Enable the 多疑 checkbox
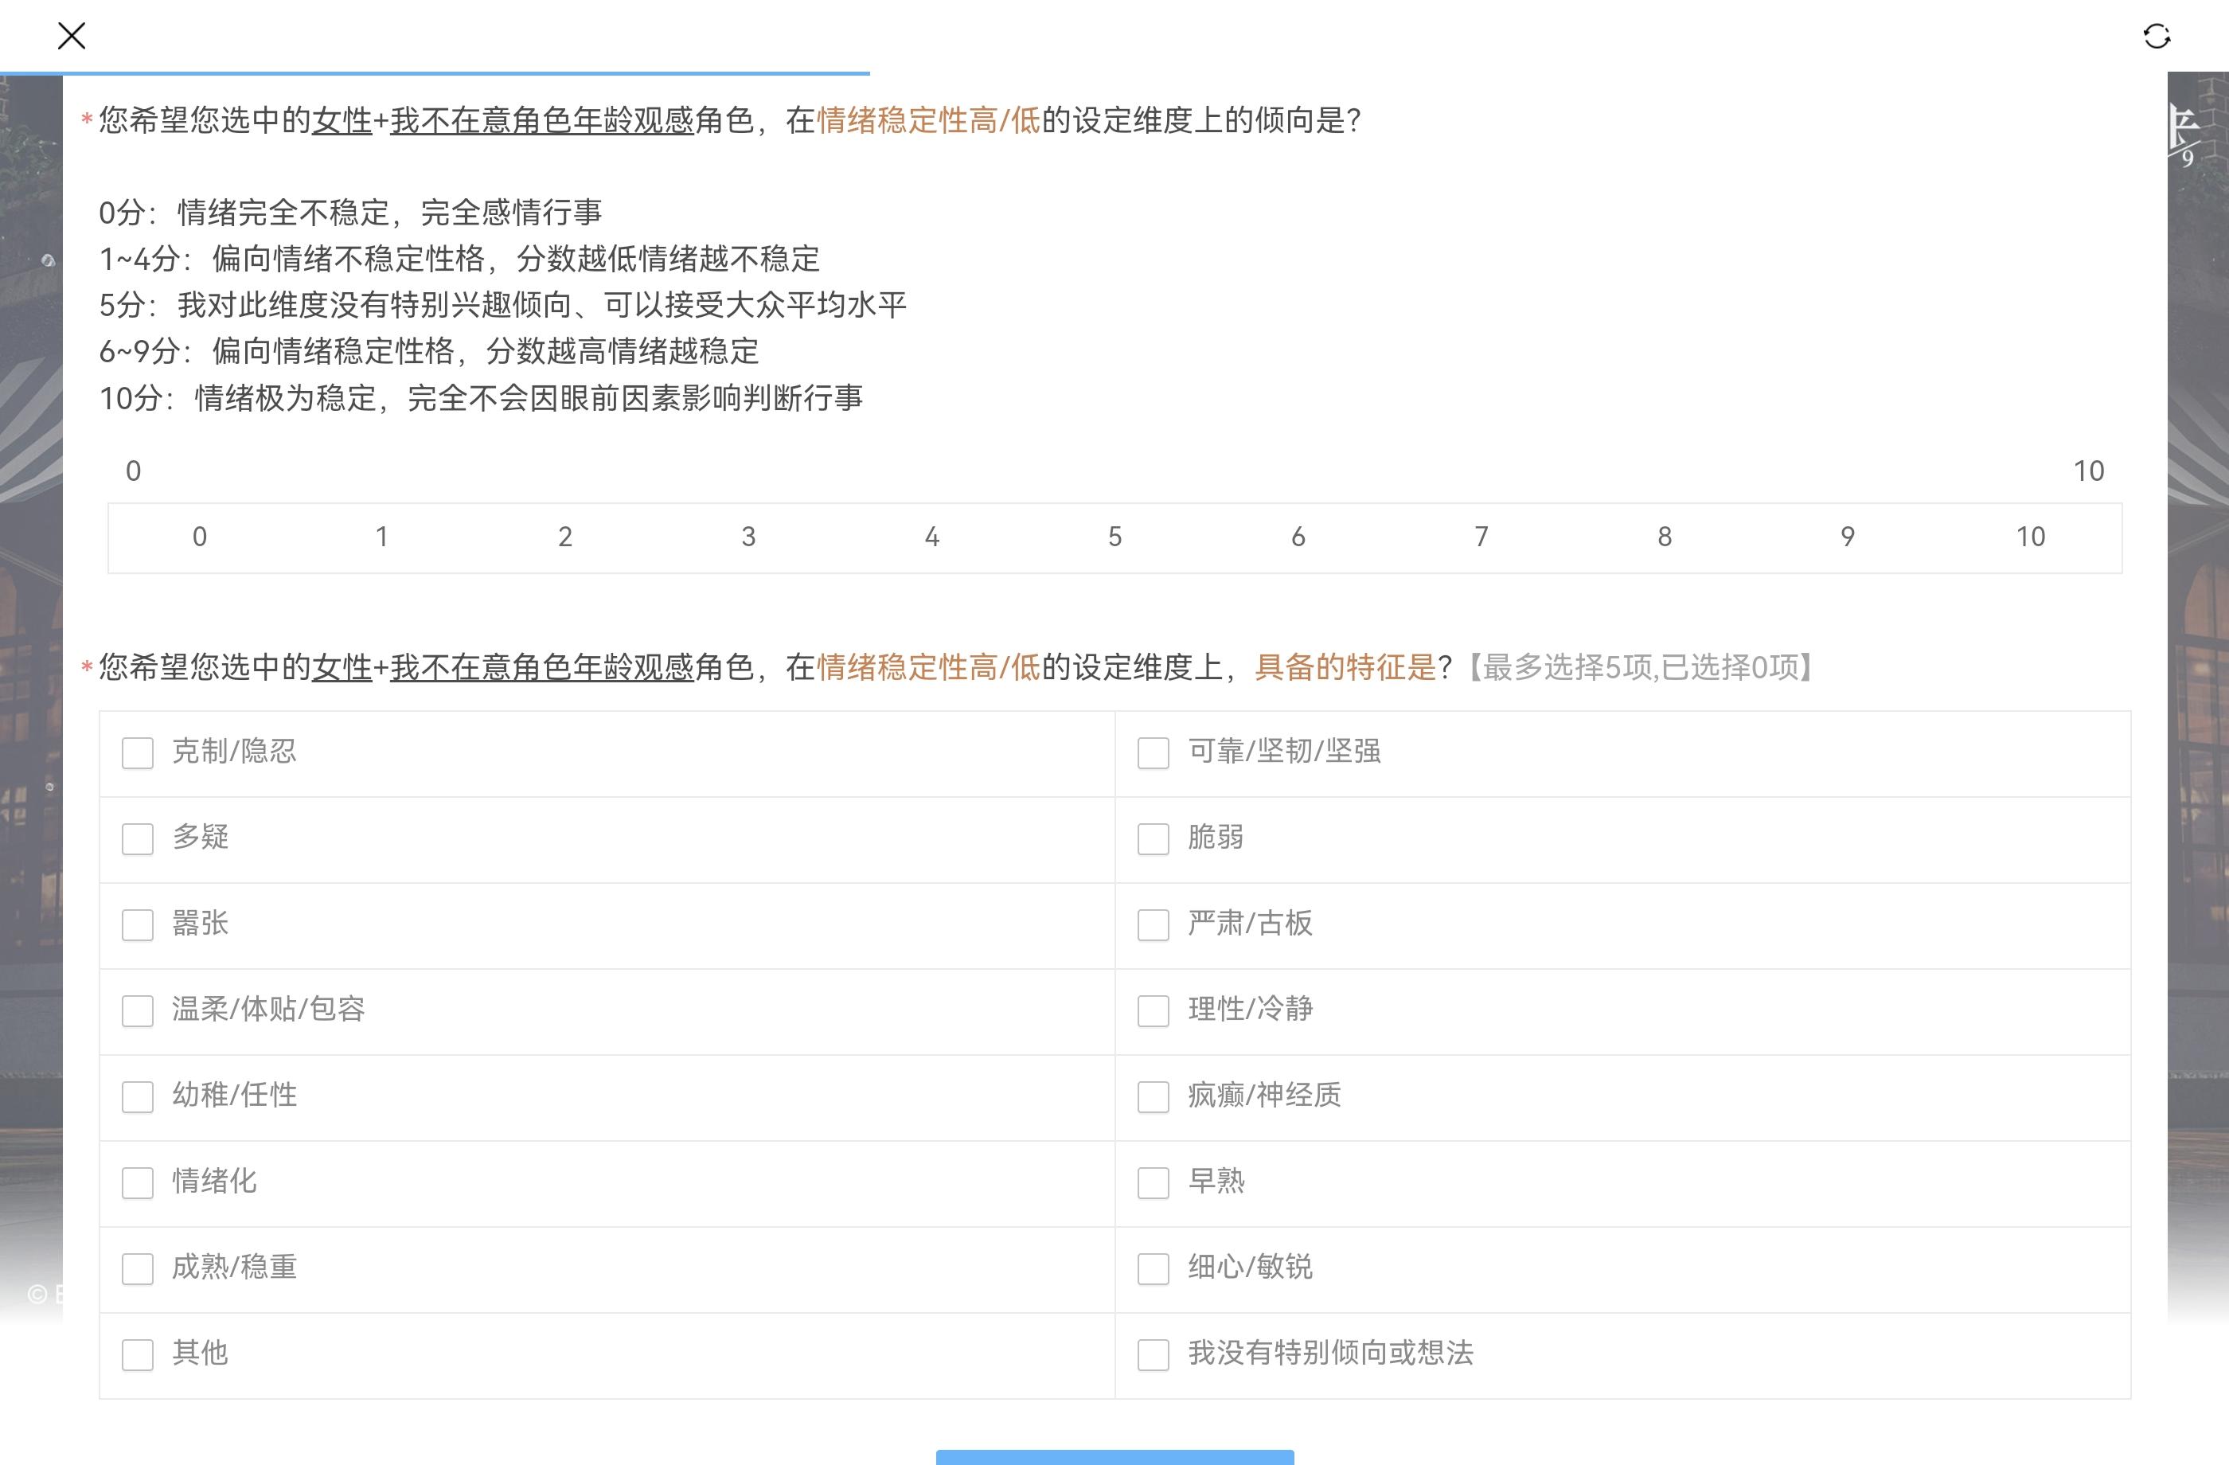This screenshot has width=2229, height=1465. tap(138, 839)
